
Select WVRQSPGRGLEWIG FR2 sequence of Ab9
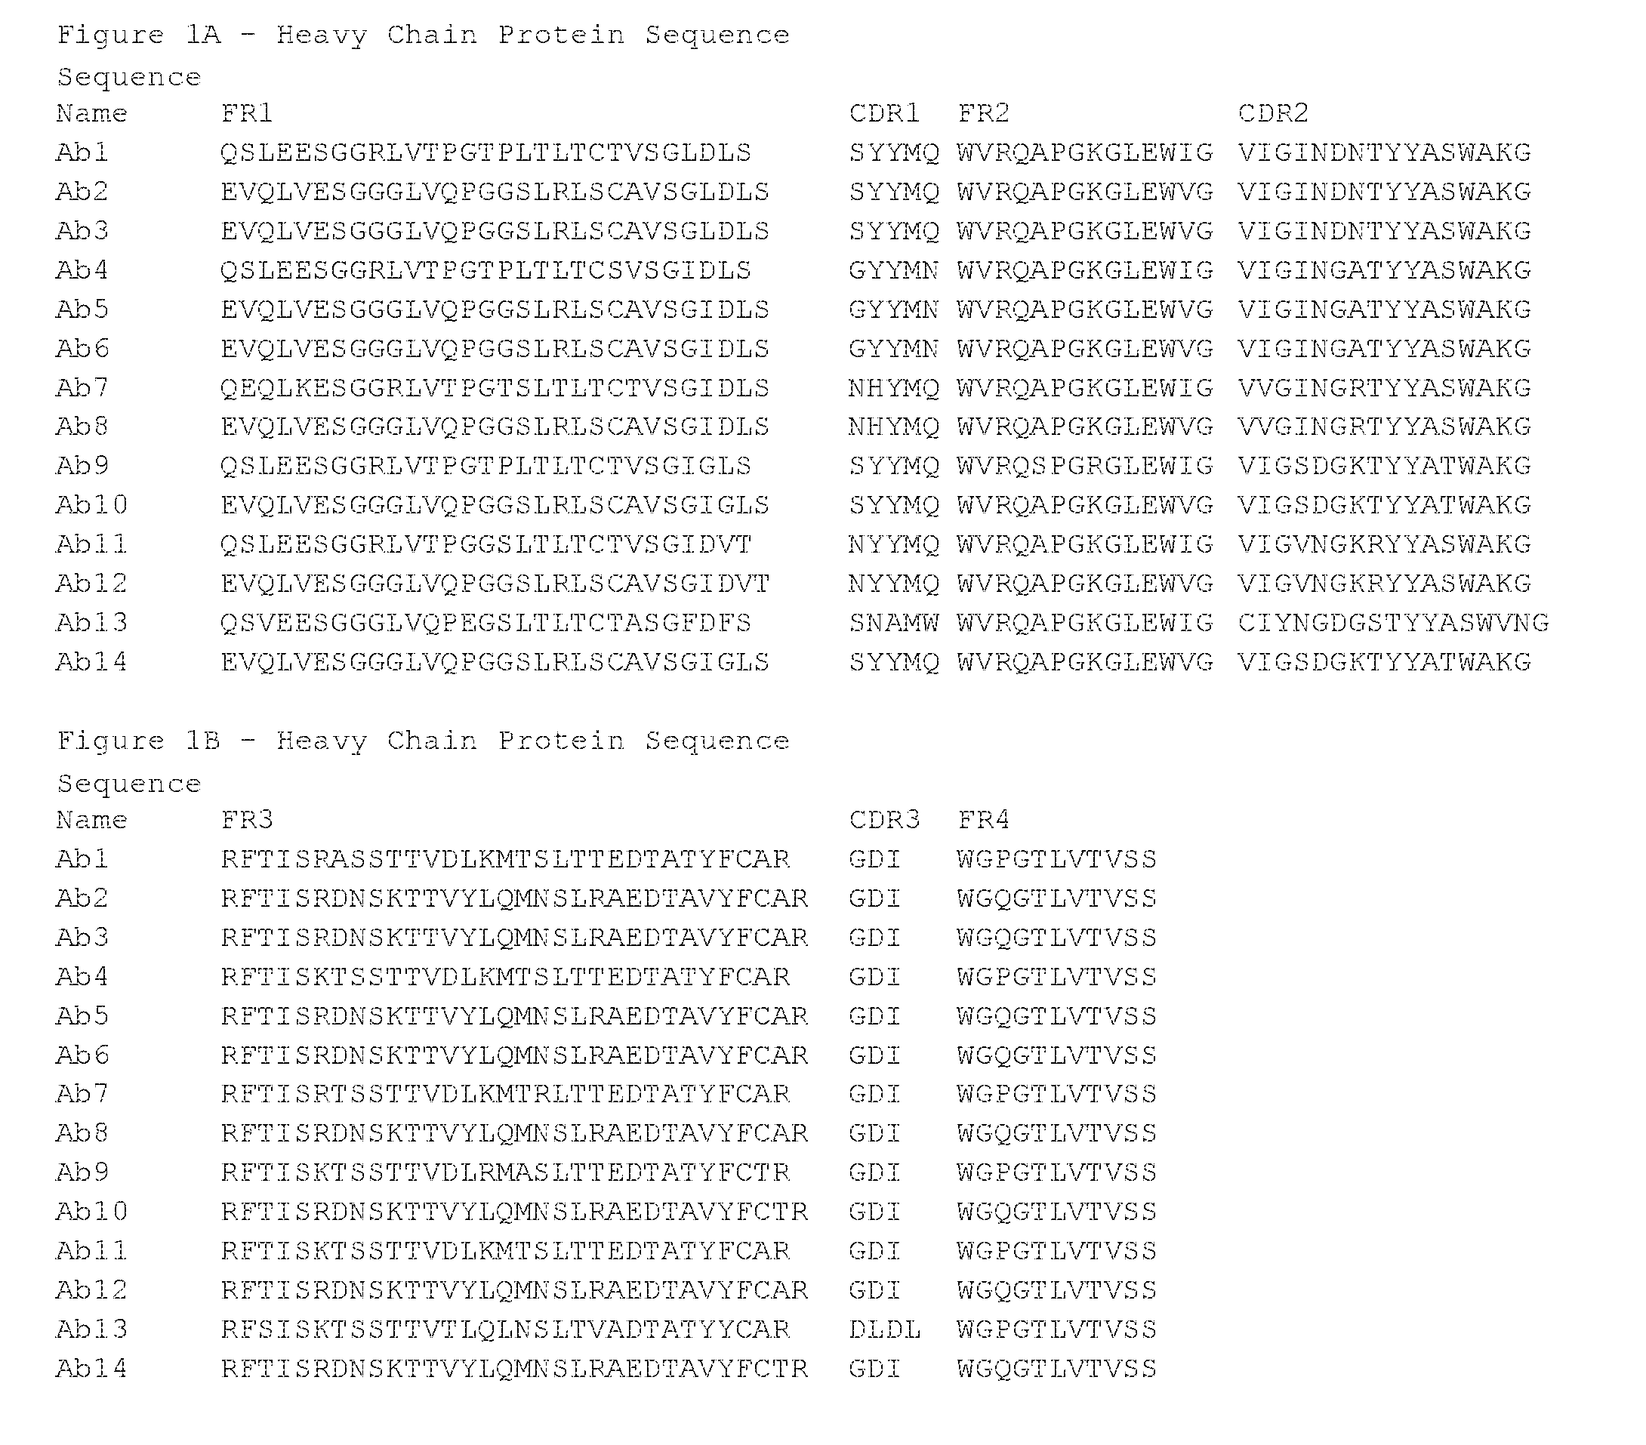point(1085,465)
